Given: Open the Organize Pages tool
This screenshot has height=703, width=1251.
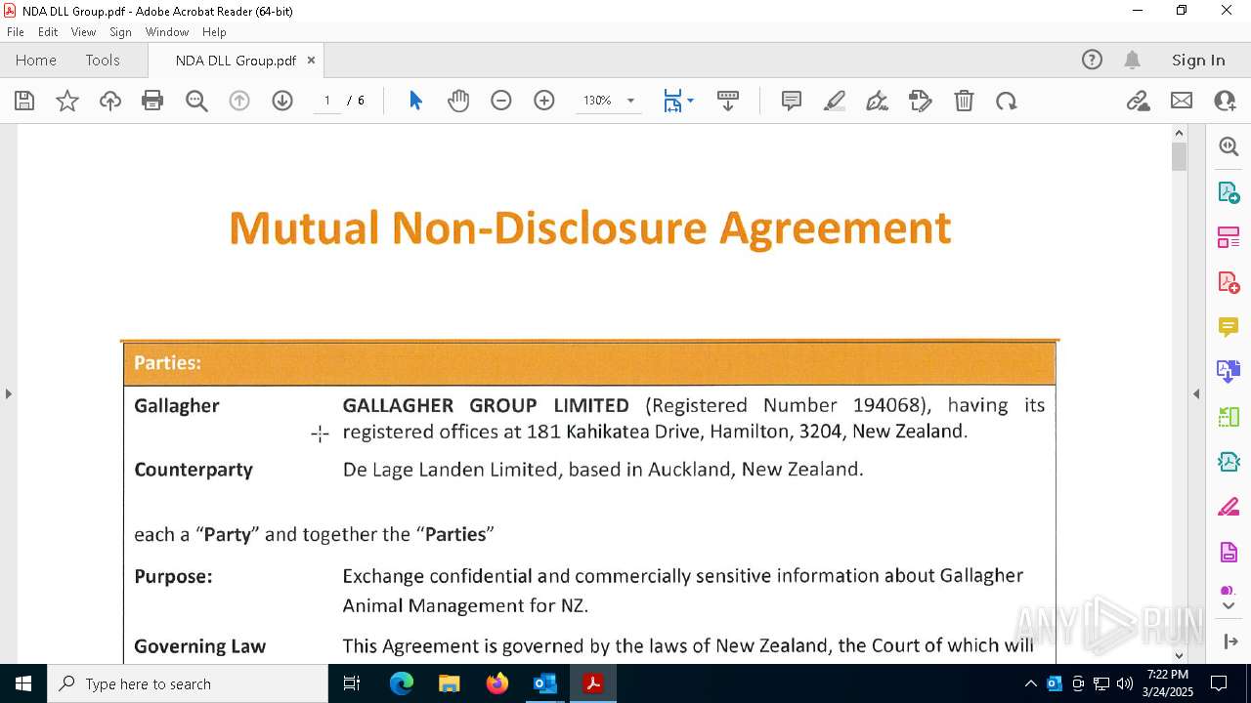Looking at the screenshot, I should click(x=1229, y=417).
